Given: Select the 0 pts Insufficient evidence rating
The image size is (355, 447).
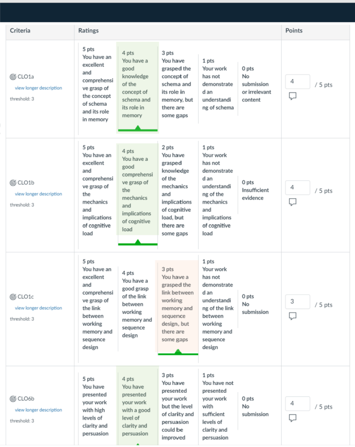Looking at the screenshot, I should 255,190.
